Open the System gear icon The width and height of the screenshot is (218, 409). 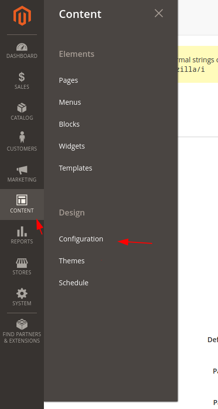[22, 294]
